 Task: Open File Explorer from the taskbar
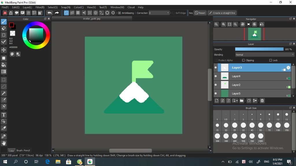[x=58, y=162]
